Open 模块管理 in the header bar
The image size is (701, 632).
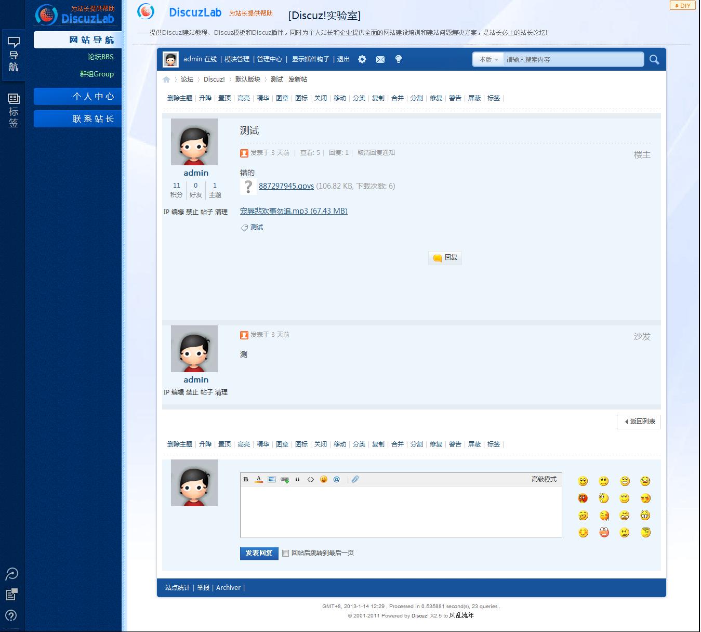pos(237,59)
